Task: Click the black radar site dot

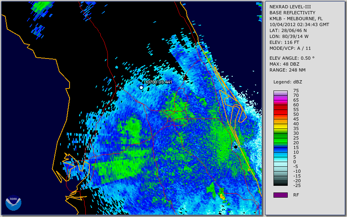Action: 236,147
